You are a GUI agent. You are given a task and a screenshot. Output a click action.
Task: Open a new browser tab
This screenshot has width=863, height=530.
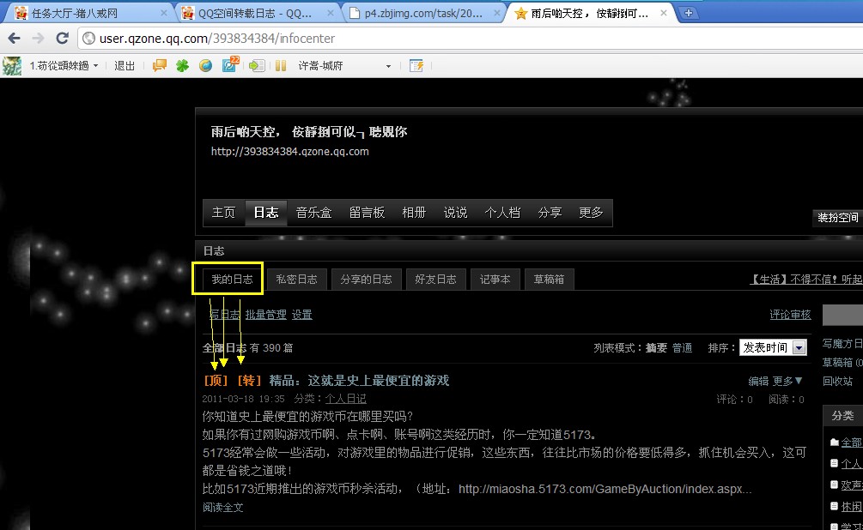[x=688, y=13]
